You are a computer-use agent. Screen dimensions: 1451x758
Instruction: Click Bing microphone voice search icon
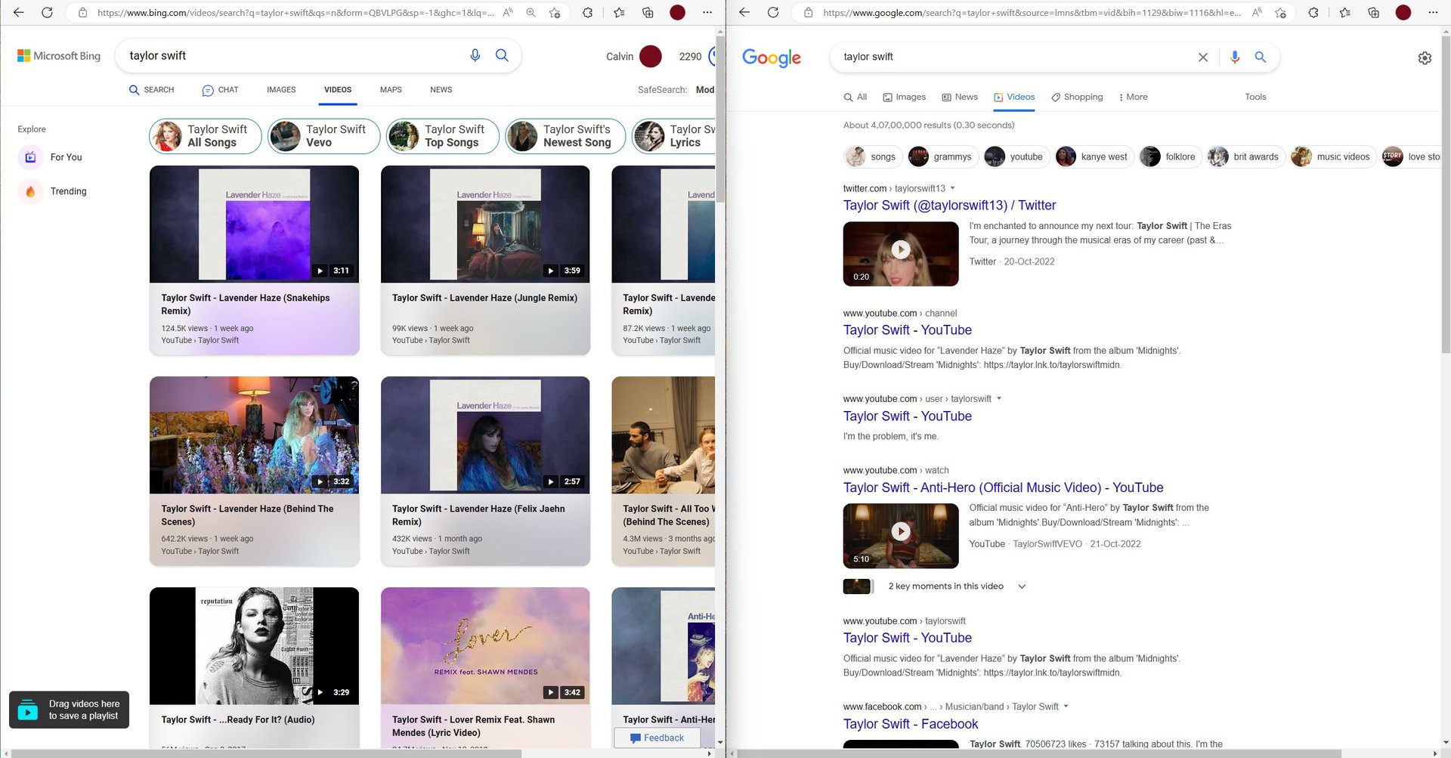pyautogui.click(x=475, y=55)
